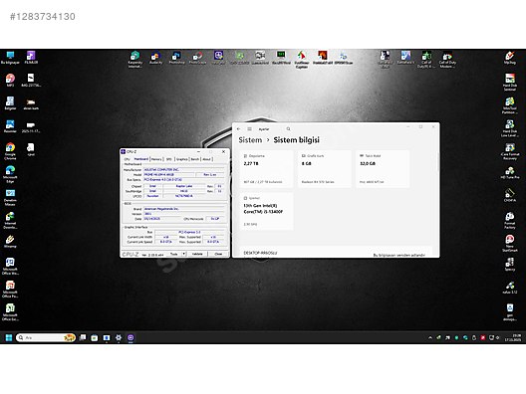Open the PhotoScape desktop icon
The width and height of the screenshot is (526, 394).
pyautogui.click(x=197, y=58)
